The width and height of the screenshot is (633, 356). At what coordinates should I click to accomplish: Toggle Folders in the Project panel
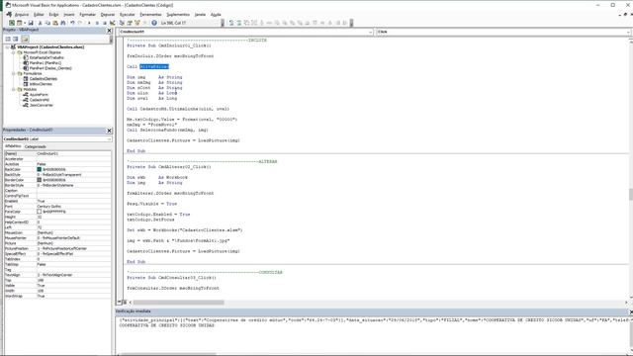(25, 39)
